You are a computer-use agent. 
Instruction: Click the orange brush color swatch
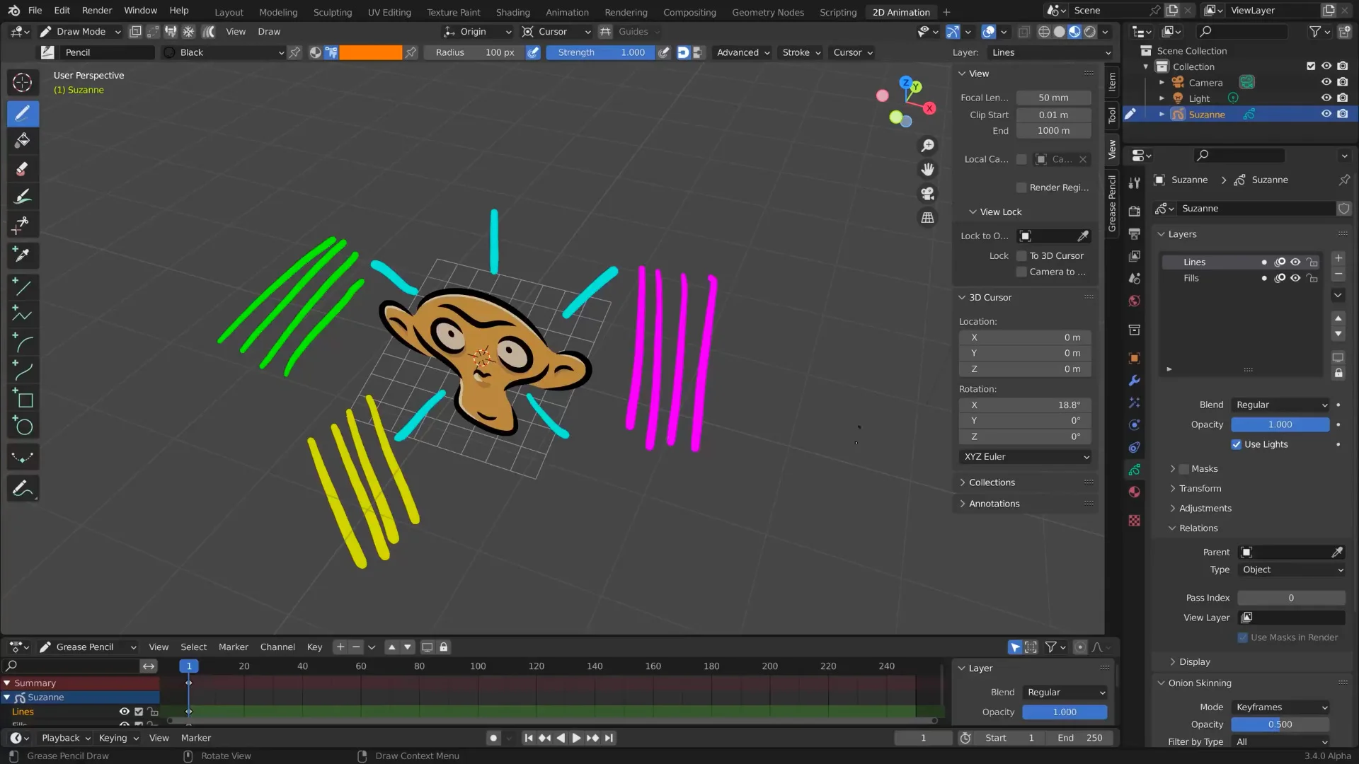click(x=370, y=52)
